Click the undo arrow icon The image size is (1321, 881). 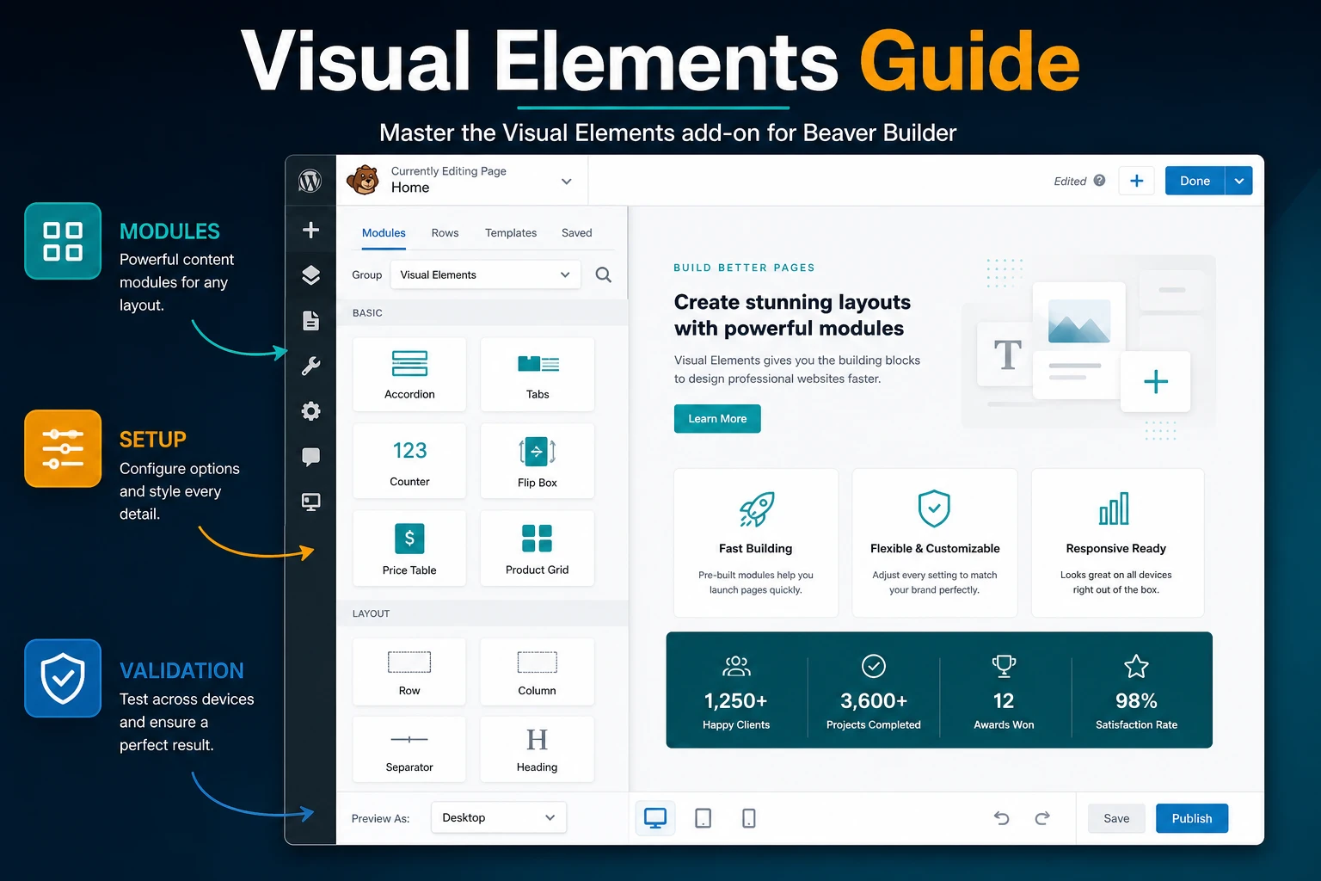click(x=1001, y=818)
